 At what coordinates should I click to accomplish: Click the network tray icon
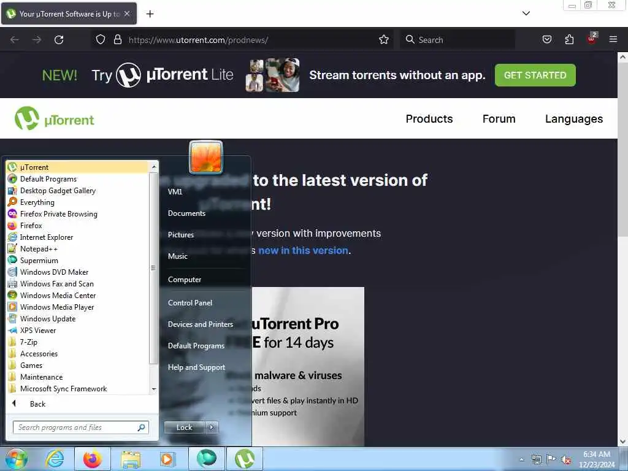click(x=536, y=459)
